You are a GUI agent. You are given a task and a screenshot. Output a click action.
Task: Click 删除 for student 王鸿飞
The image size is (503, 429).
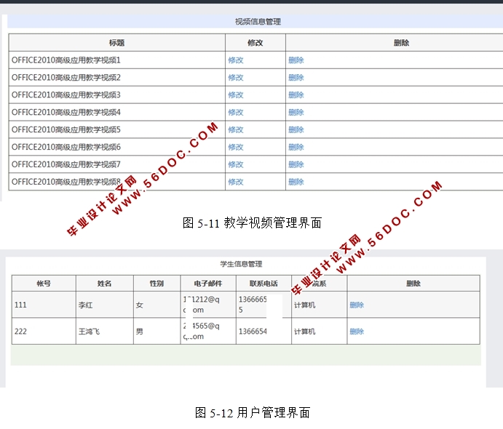tap(357, 332)
